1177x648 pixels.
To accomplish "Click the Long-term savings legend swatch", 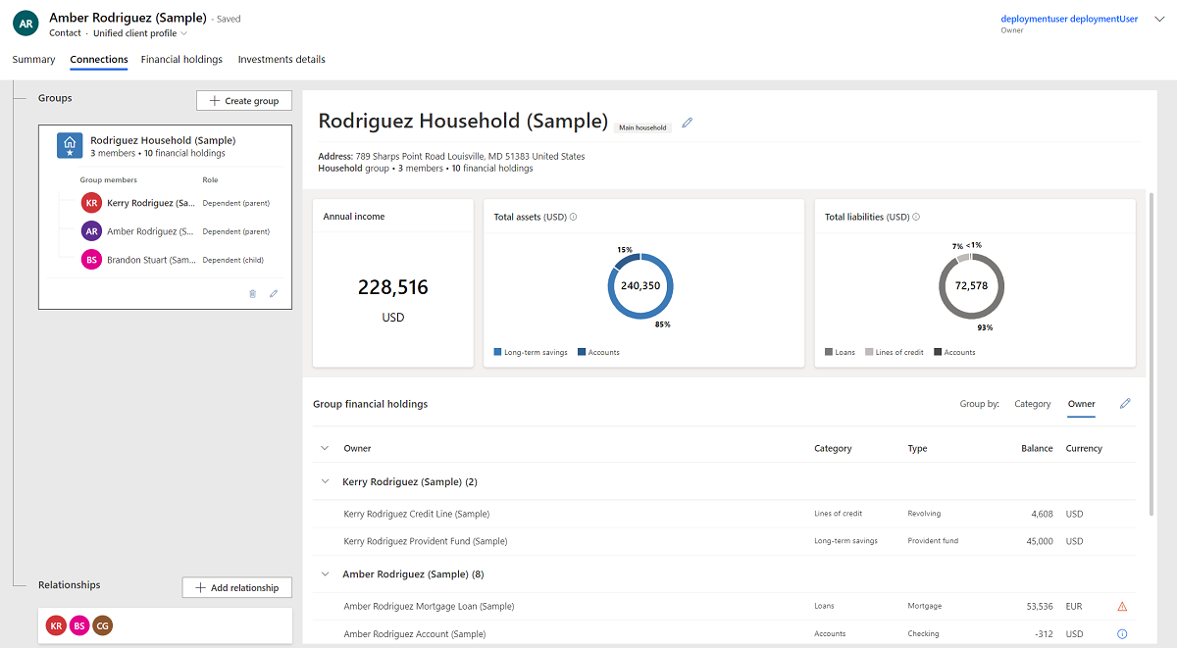I will pyautogui.click(x=498, y=352).
